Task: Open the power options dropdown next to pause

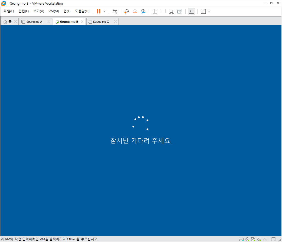Action: coord(105,11)
